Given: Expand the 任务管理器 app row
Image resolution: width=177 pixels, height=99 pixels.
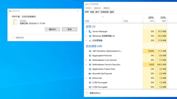Looking at the screenshot, I should point(86,40).
